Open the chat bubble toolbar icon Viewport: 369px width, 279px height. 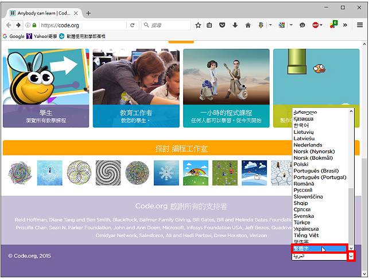coord(302,25)
